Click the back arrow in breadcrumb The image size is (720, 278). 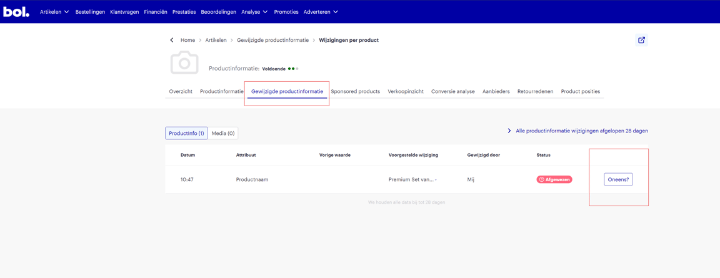click(x=172, y=40)
